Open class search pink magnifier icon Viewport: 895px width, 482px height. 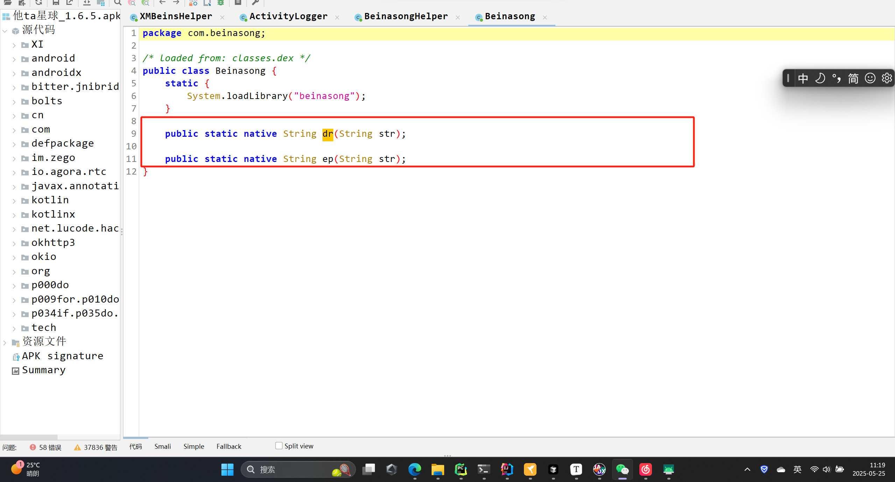pyautogui.click(x=132, y=2)
